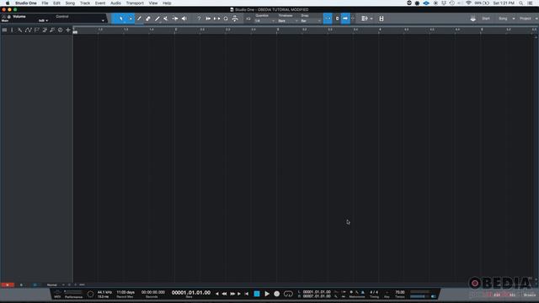539x303 pixels.
Task: Click the 4 / 4 time signature
Action: (374, 292)
